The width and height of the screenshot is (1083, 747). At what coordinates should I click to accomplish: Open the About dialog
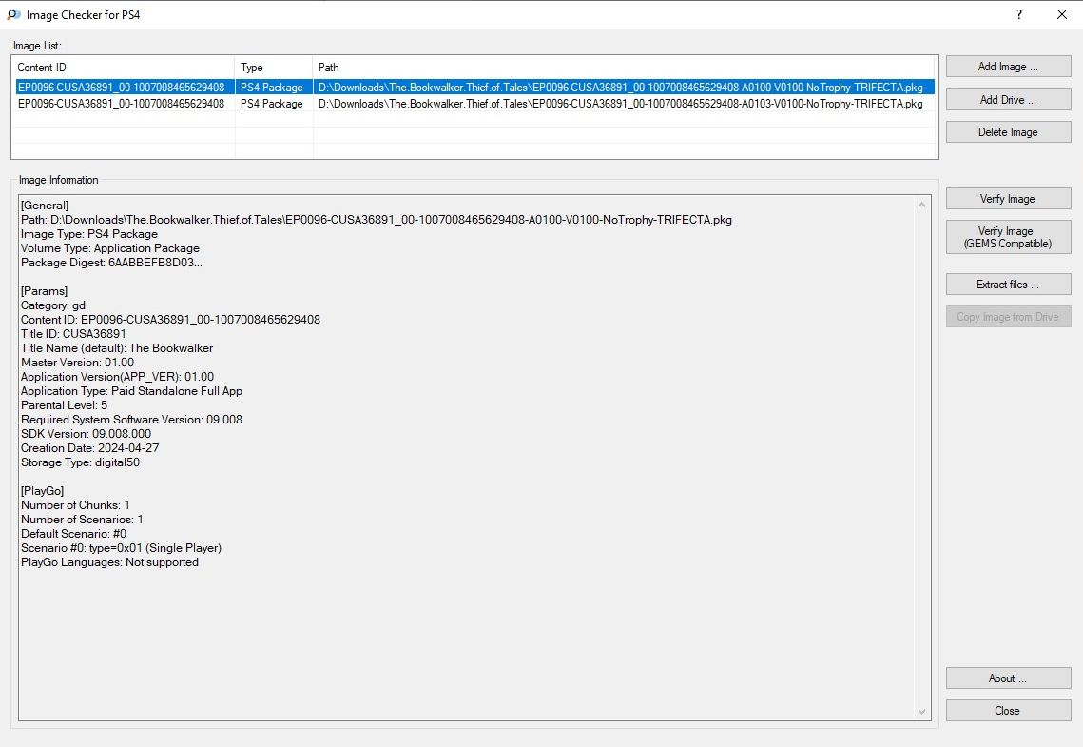(1008, 678)
